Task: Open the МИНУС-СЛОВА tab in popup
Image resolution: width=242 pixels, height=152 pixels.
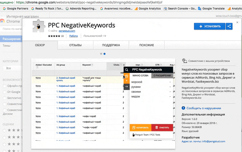Action: coord(140,76)
